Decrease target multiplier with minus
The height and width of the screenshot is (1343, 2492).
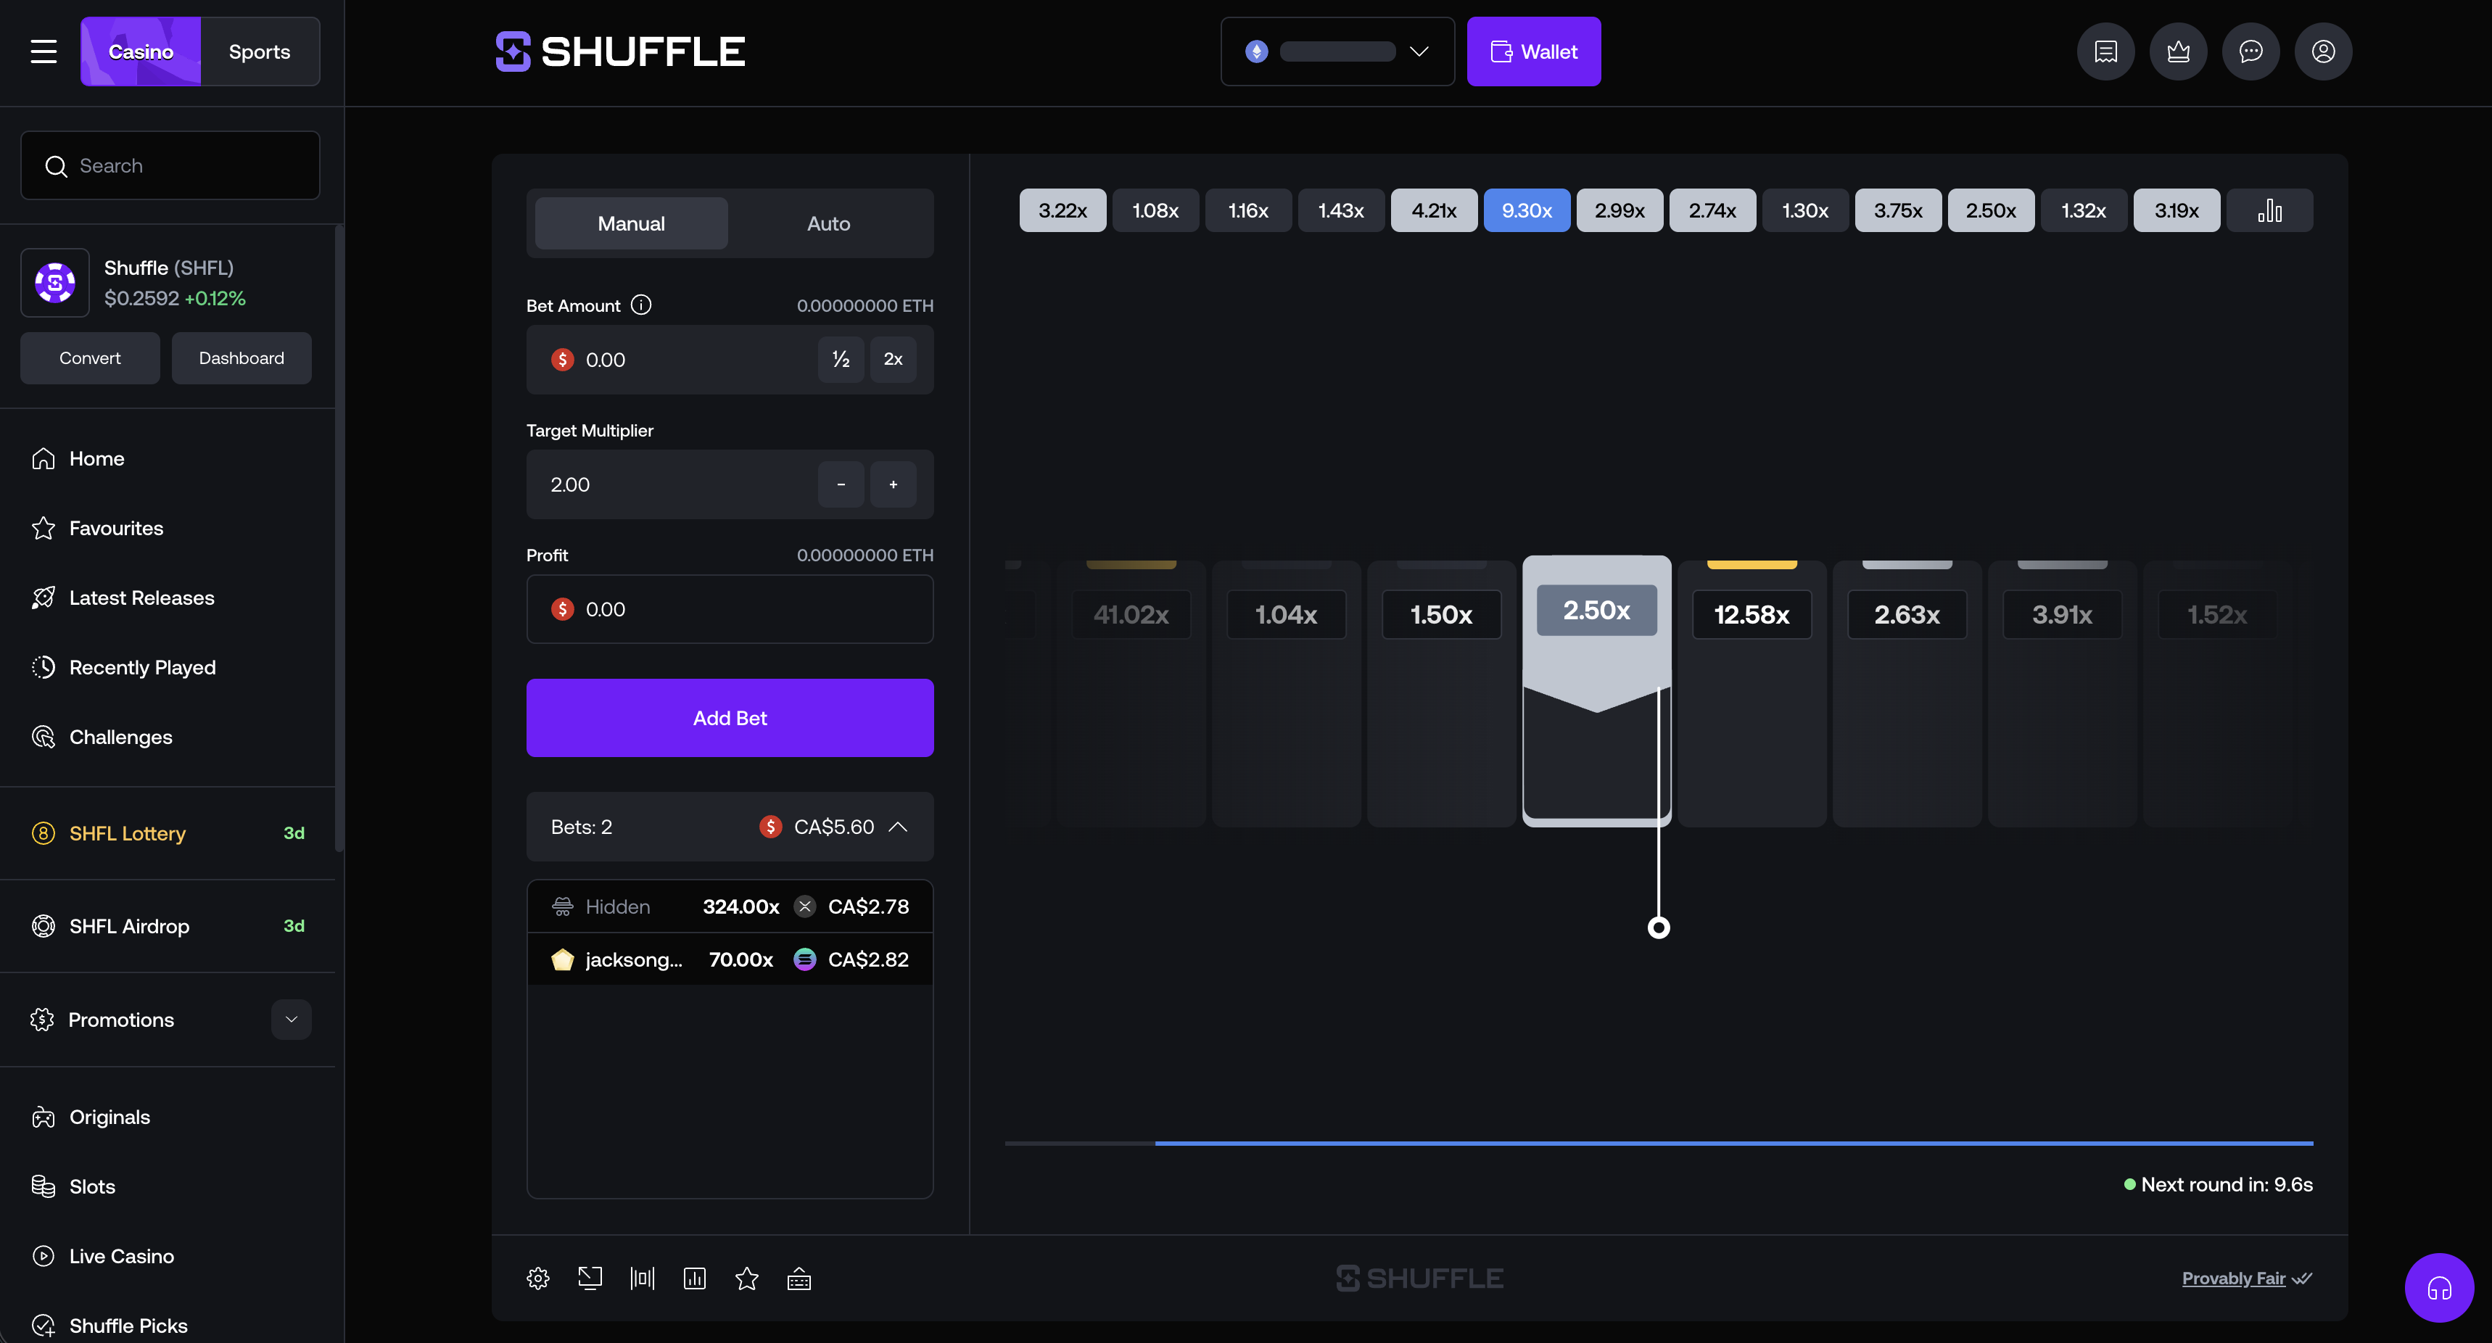pyautogui.click(x=841, y=484)
